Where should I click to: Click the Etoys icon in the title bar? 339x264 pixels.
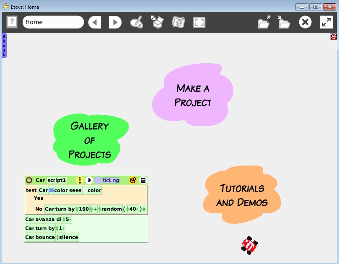click(5, 7)
